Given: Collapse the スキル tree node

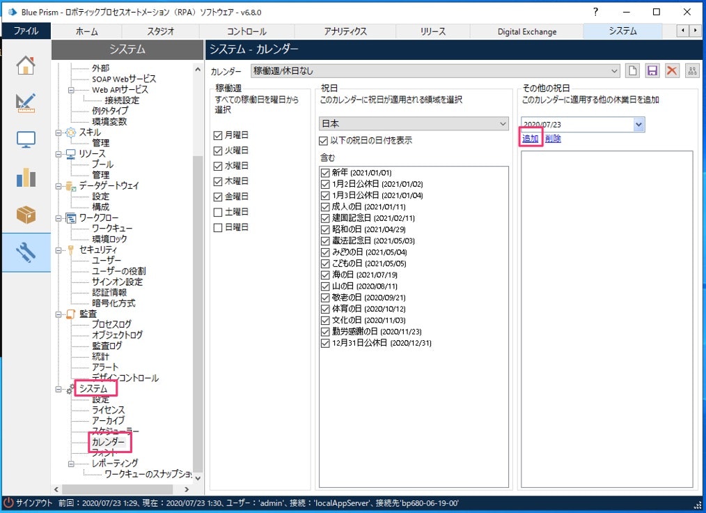Looking at the screenshot, I should point(58,132).
